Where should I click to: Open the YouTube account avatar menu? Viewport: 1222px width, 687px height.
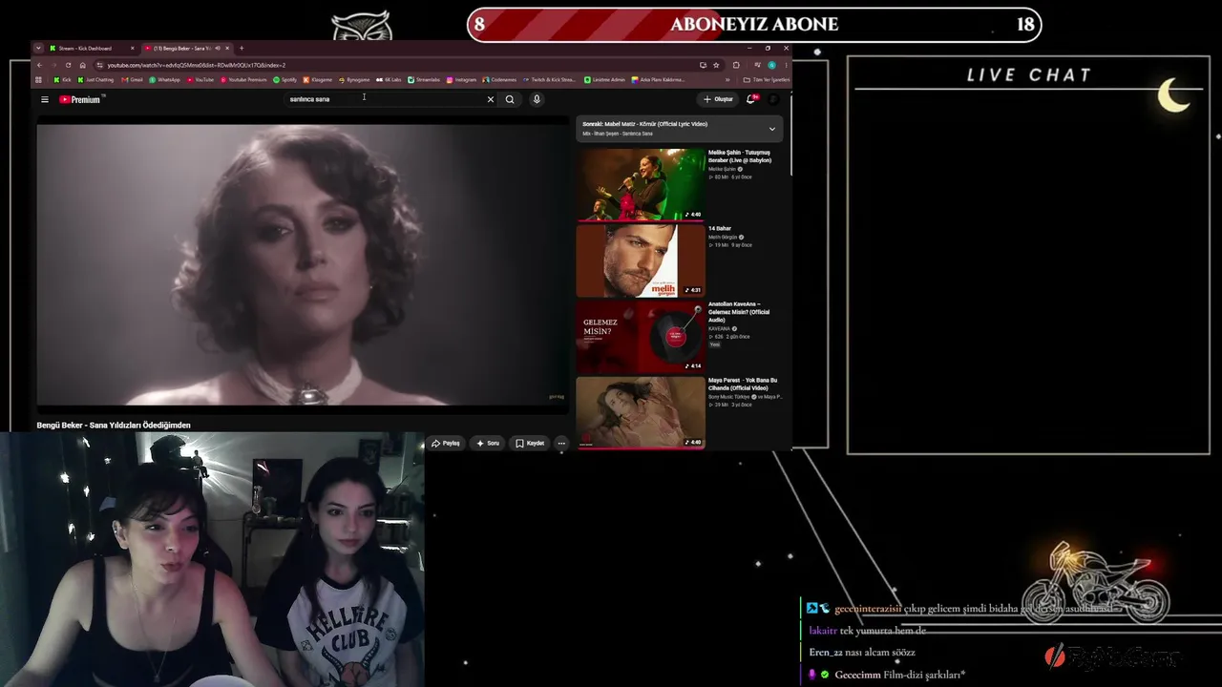pos(773,99)
